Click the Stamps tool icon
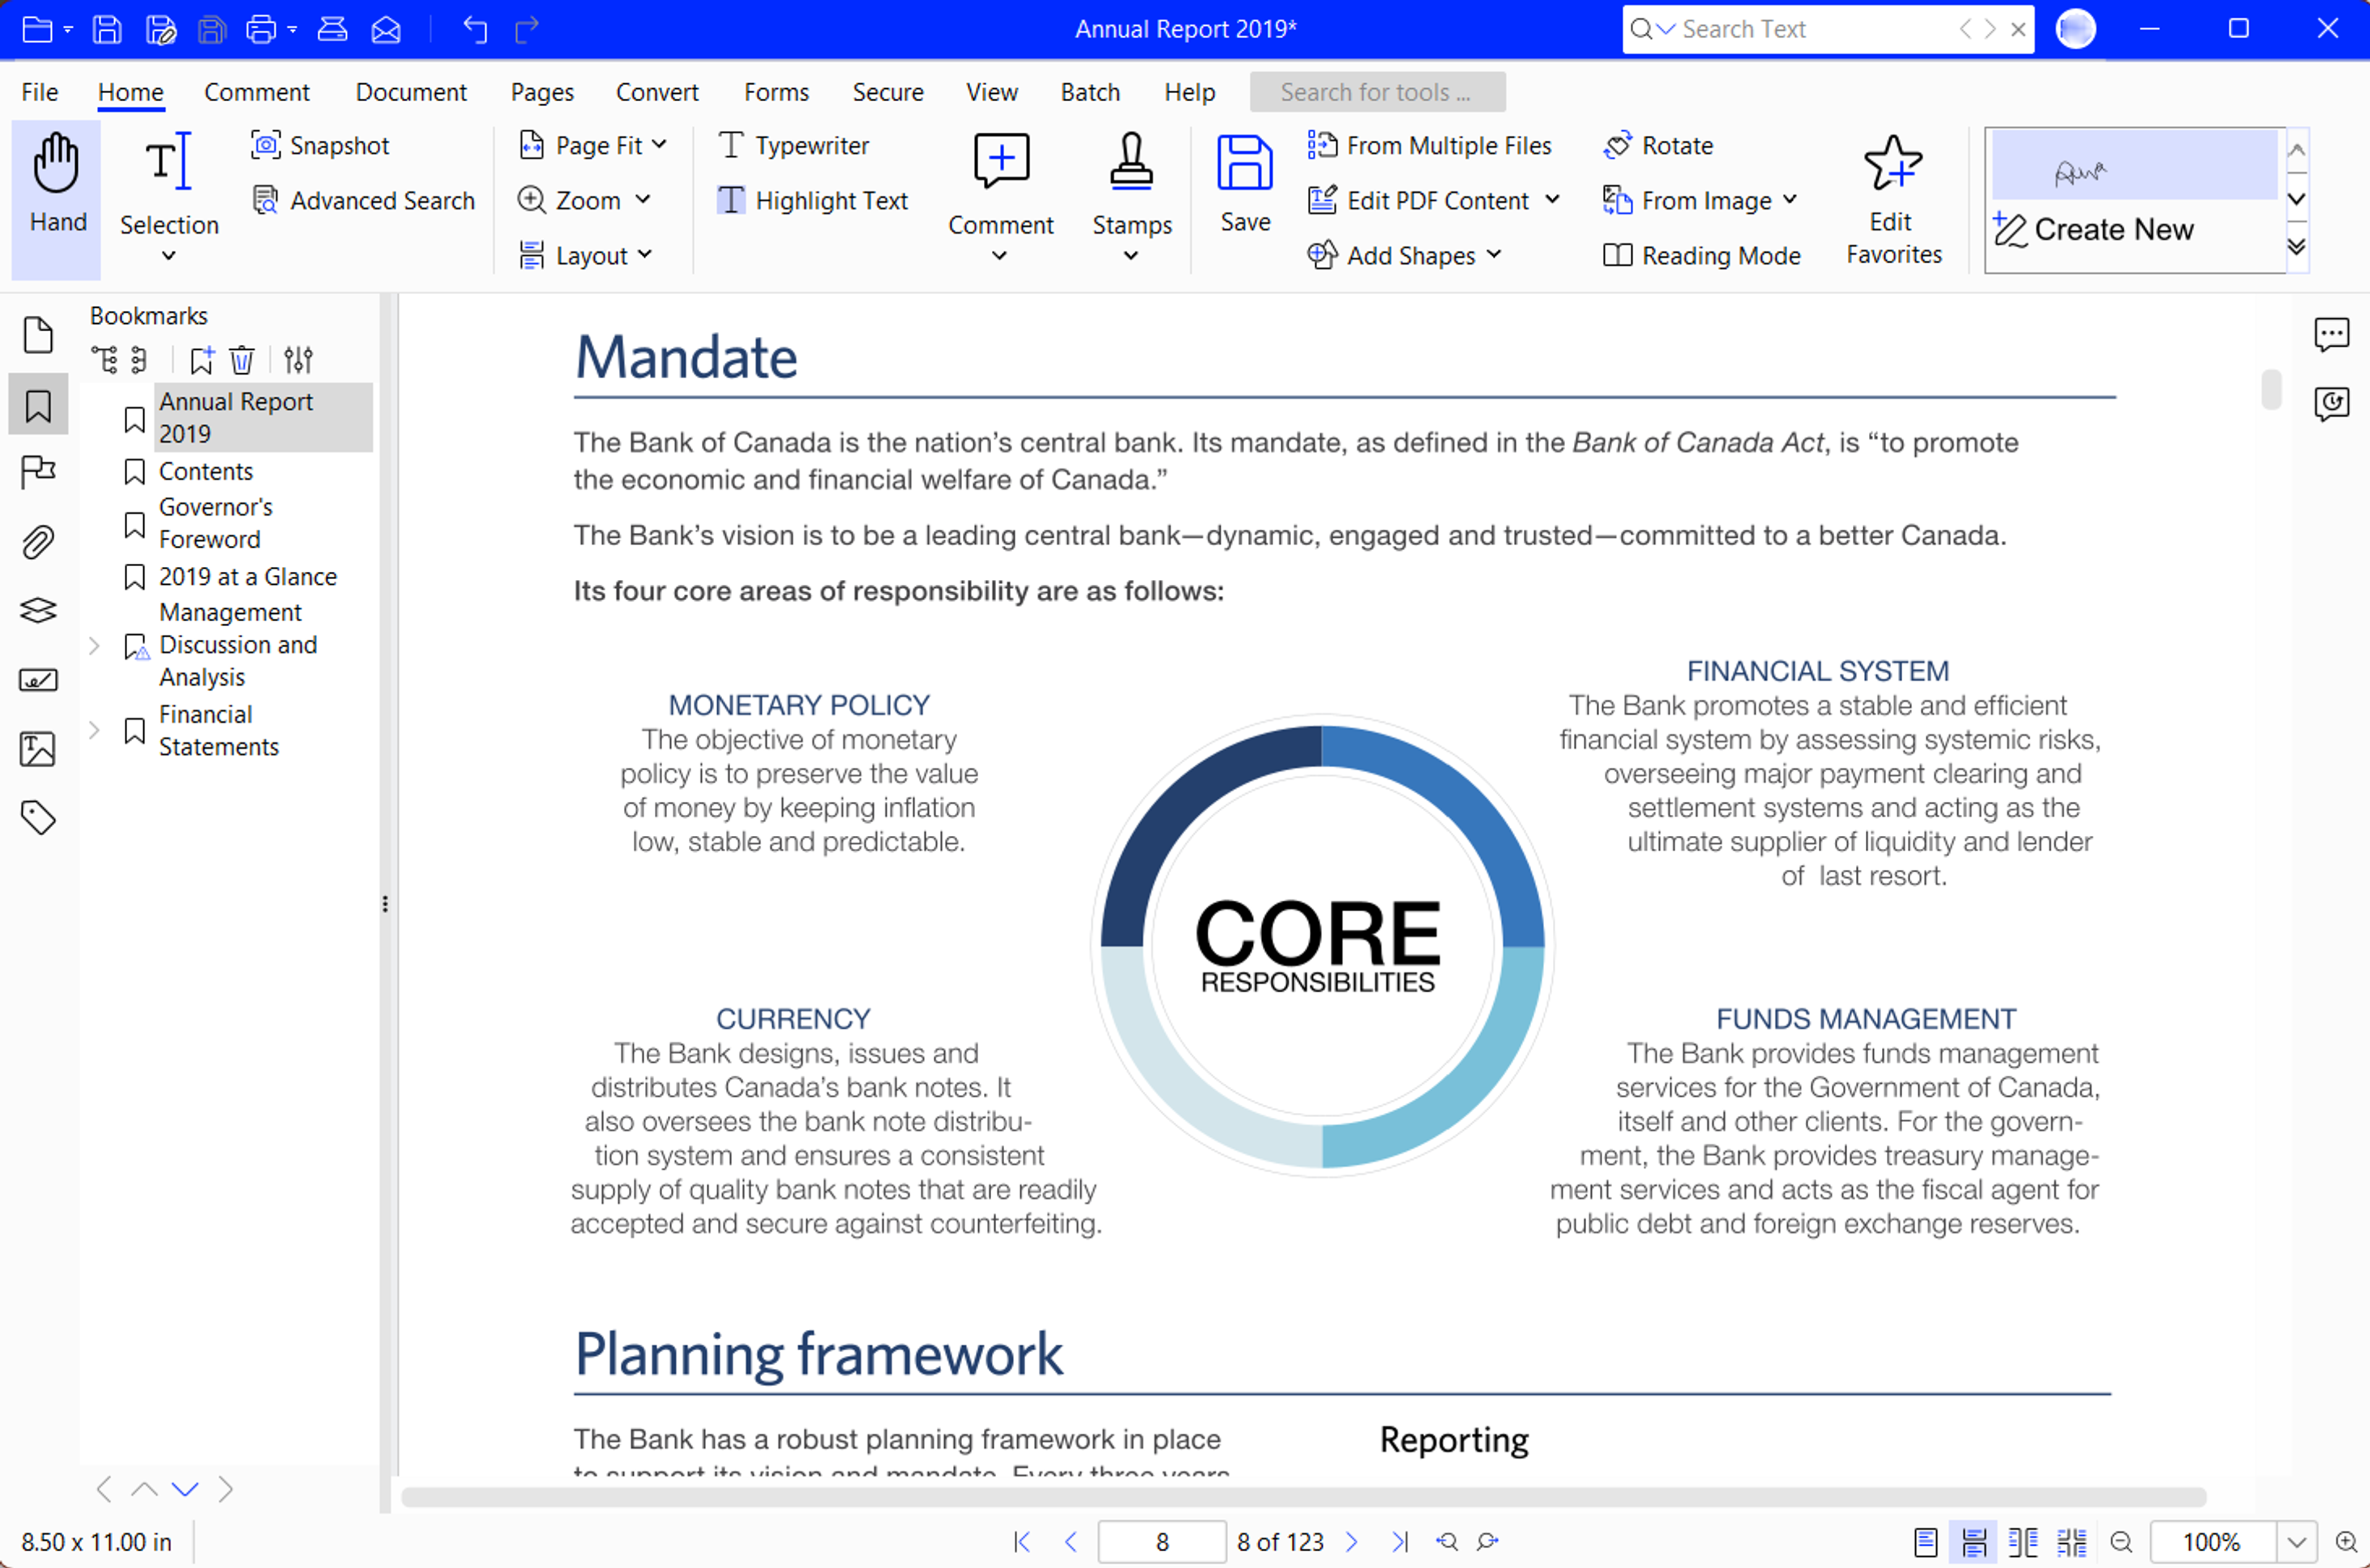Screen dimensions: 2370x1568 (x=1131, y=161)
